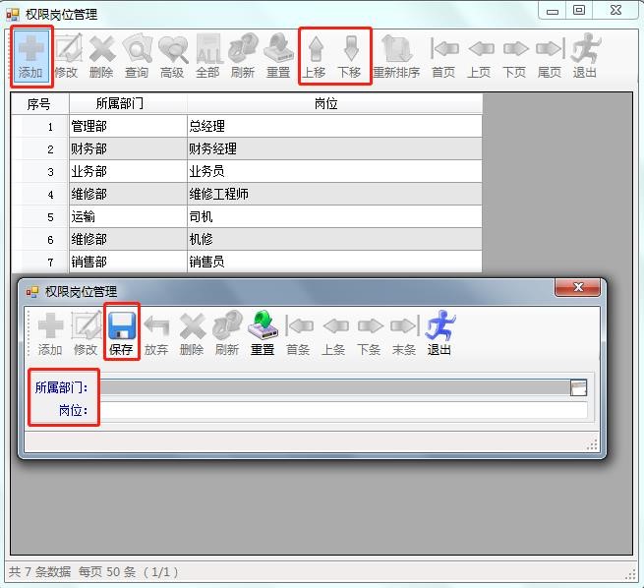Go to 首页 (First page) in main toolbar
The image size is (644, 588).
click(x=443, y=56)
